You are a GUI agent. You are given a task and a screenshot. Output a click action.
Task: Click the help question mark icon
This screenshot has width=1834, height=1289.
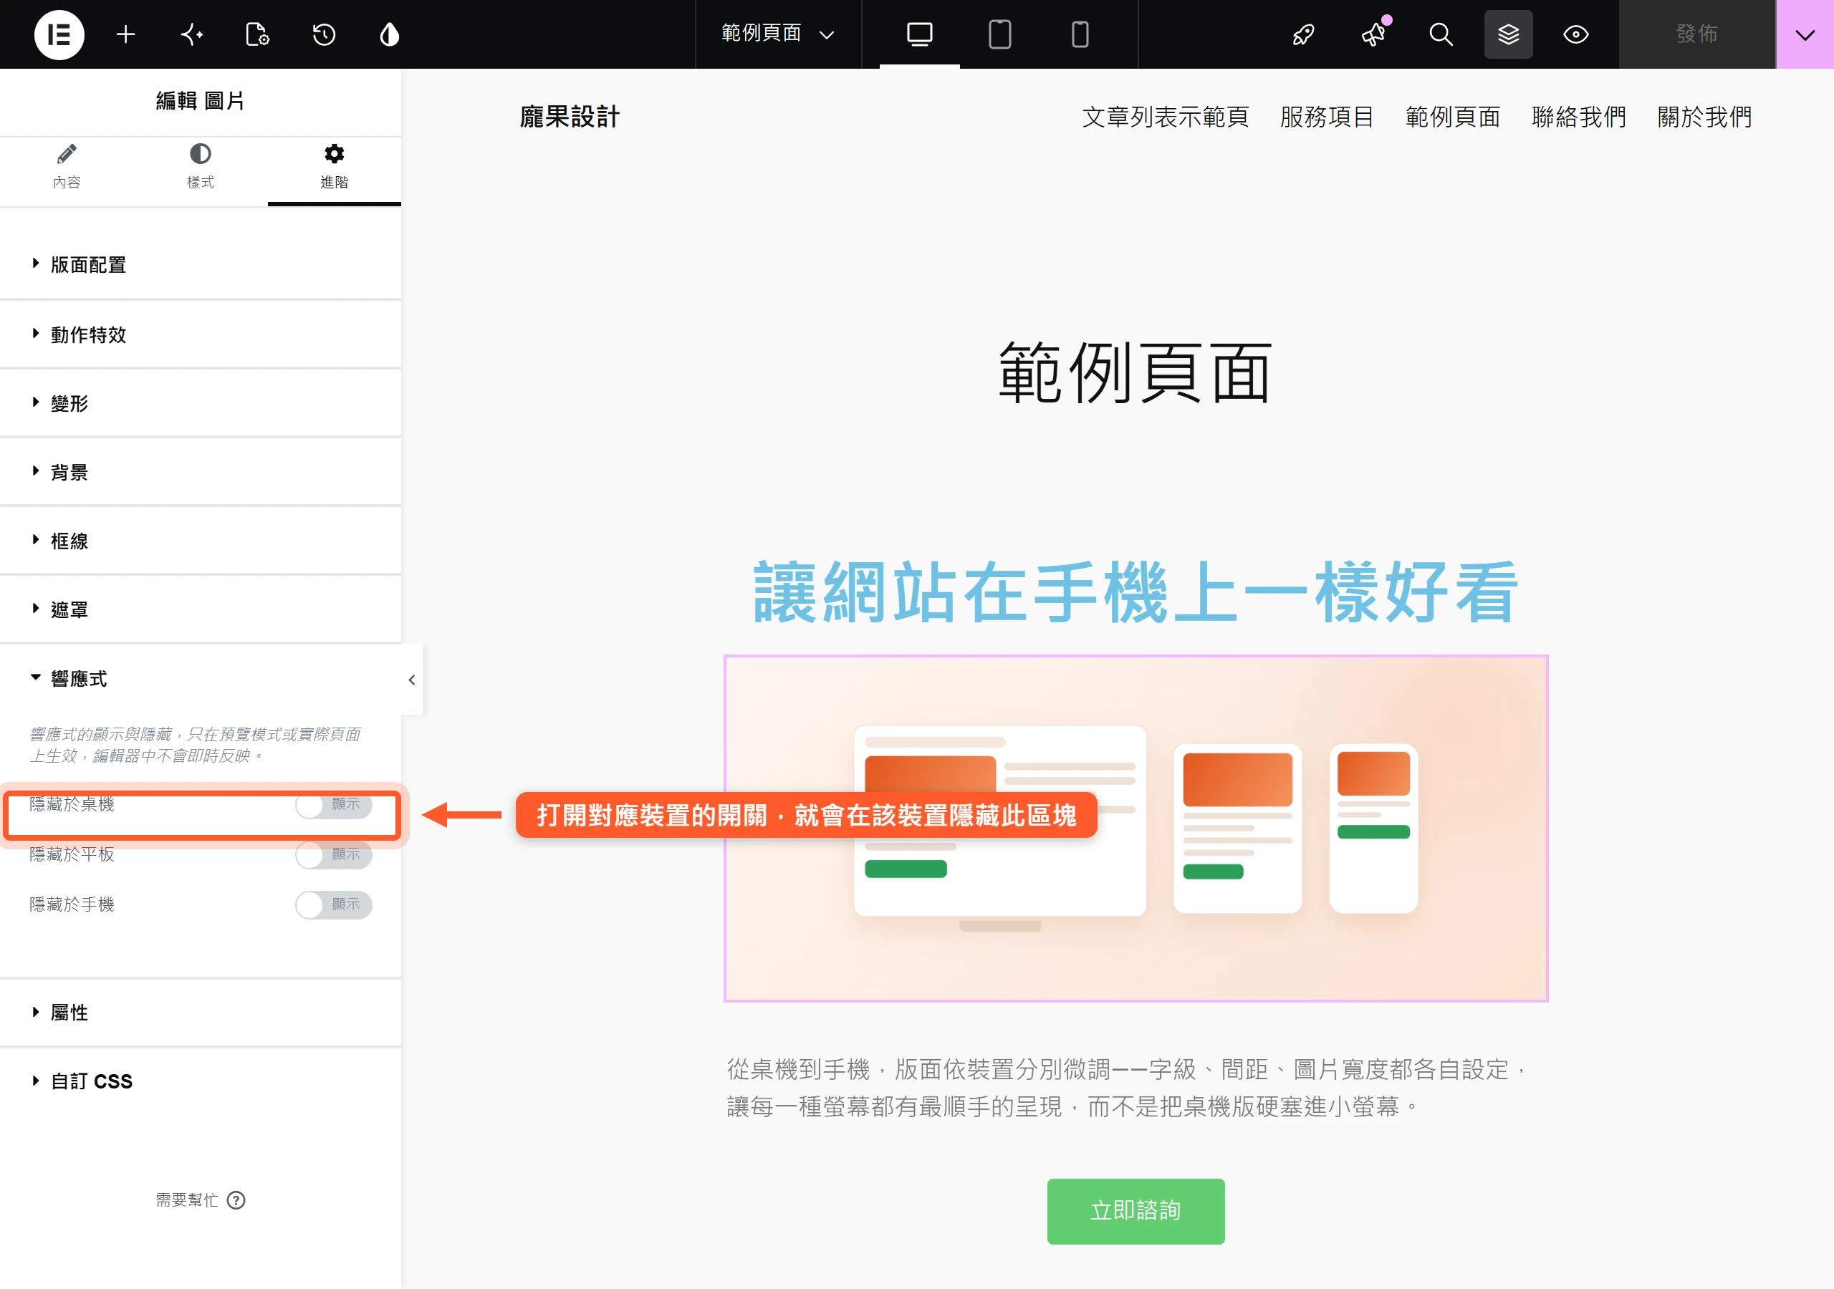point(236,1199)
